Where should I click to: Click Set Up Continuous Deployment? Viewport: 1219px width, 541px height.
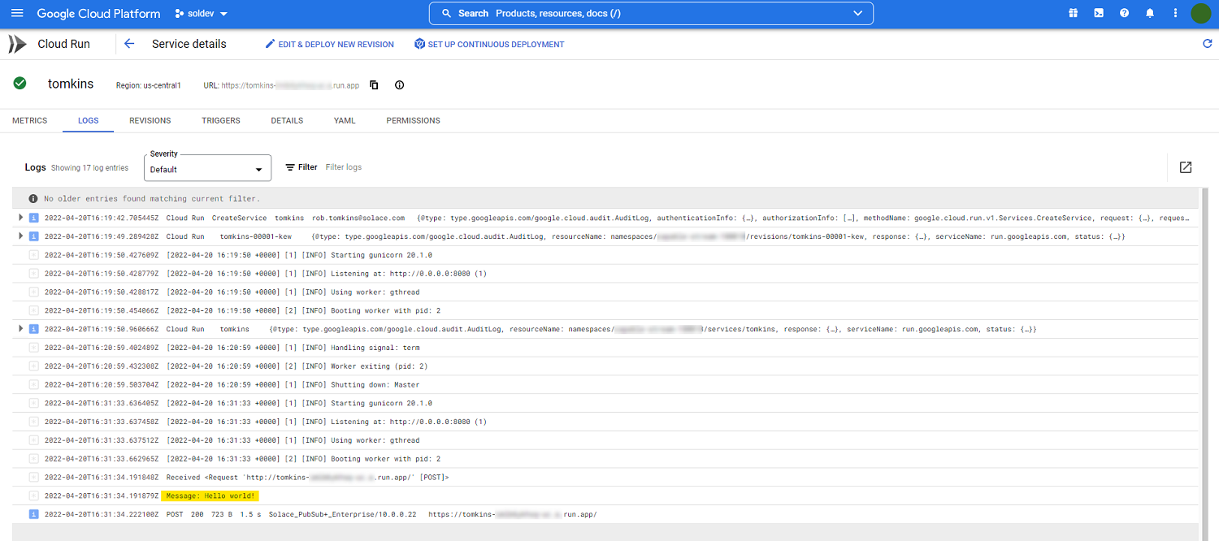click(488, 45)
